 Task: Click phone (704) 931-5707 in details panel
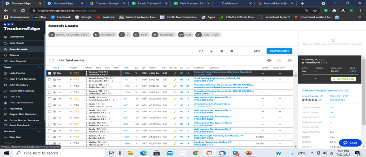point(340,96)
